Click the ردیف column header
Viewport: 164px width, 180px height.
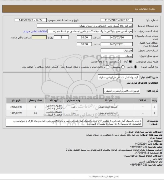[155, 101]
